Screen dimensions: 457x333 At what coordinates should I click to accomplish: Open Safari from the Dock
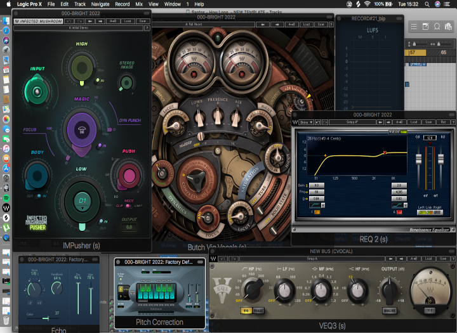6,30
